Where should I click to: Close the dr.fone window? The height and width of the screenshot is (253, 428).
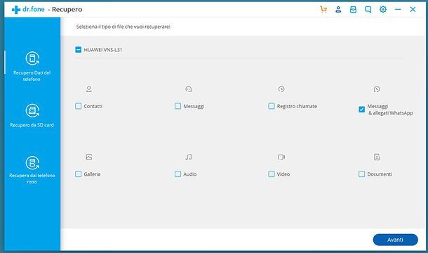[413, 10]
